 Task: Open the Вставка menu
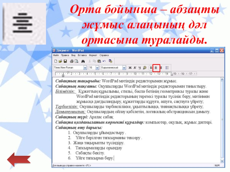82,55
